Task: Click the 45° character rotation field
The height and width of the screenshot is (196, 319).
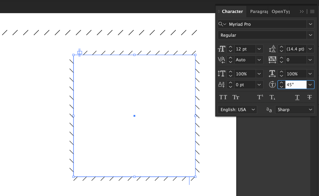Action: pos(296,85)
